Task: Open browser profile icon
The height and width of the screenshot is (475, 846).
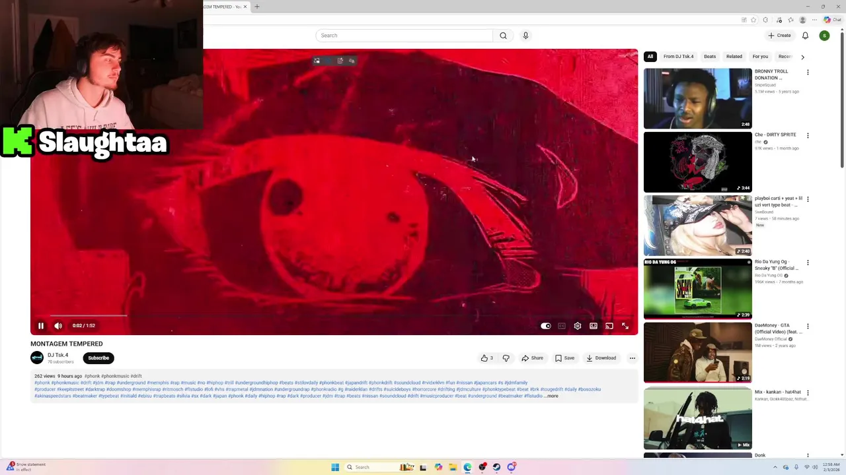Action: (x=803, y=20)
